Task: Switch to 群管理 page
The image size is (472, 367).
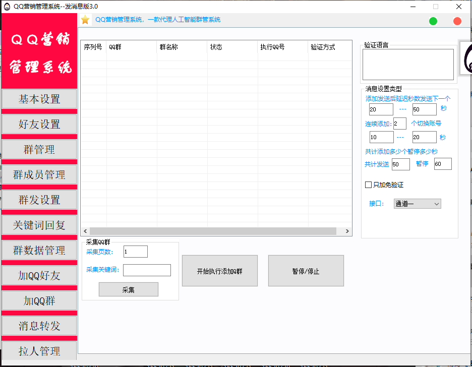Action: pos(39,149)
